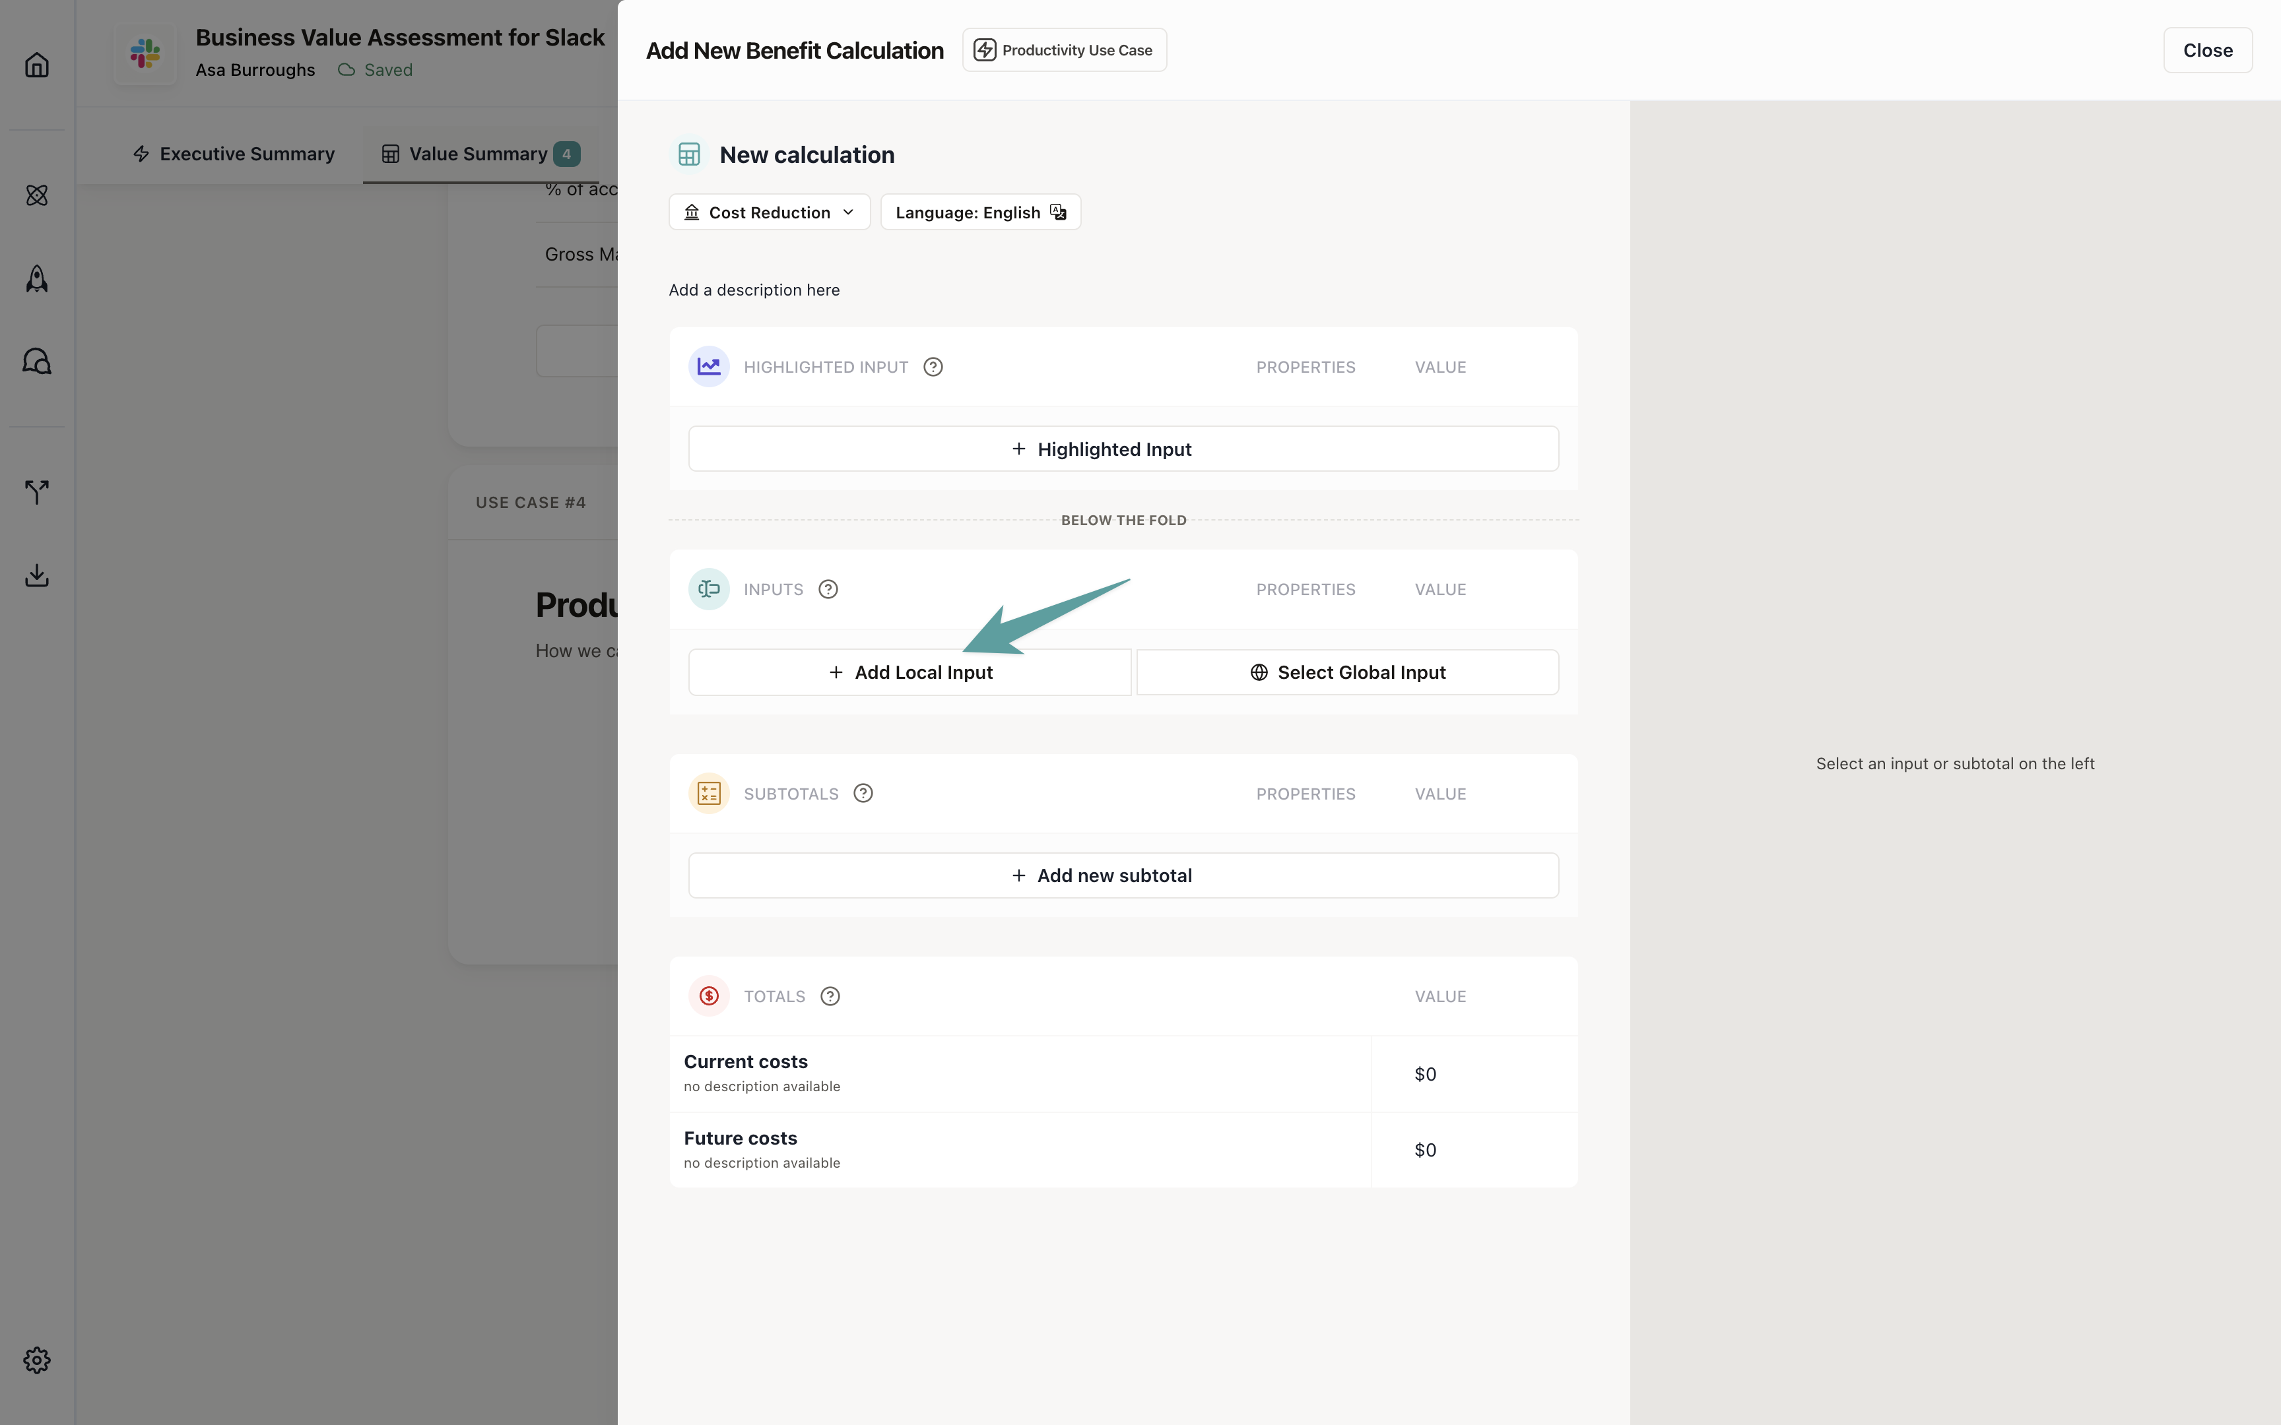
Task: Click Select Global Input button
Action: pyautogui.click(x=1347, y=672)
